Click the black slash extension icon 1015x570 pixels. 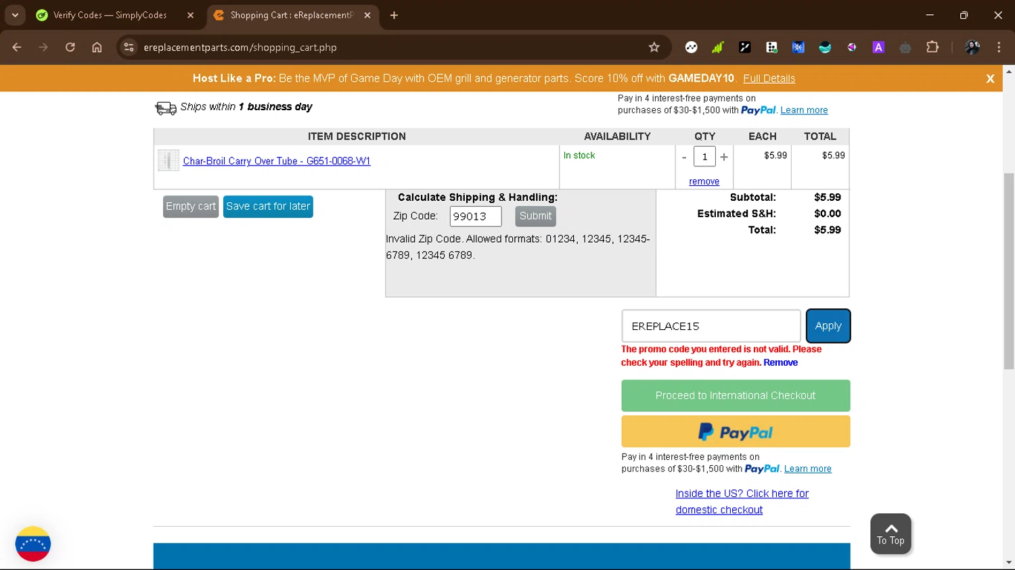(745, 47)
